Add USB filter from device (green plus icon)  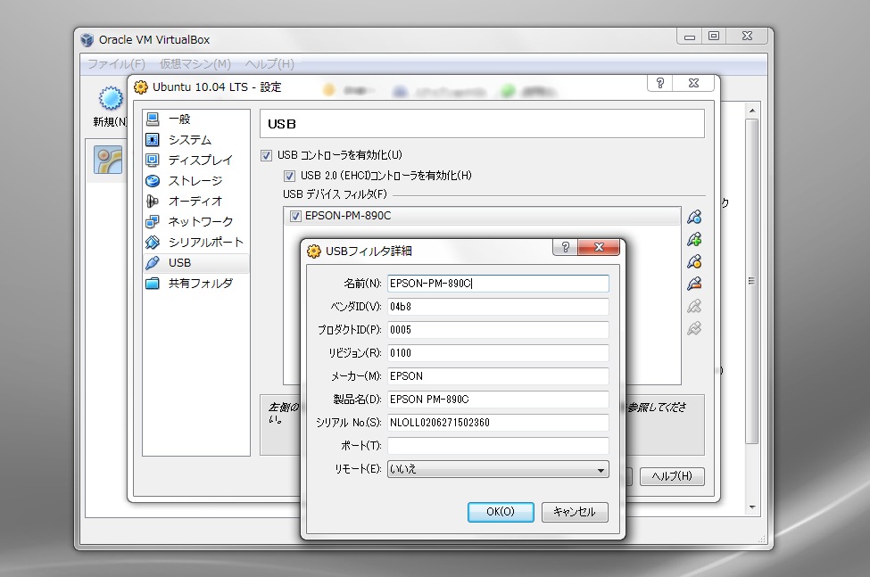click(694, 239)
